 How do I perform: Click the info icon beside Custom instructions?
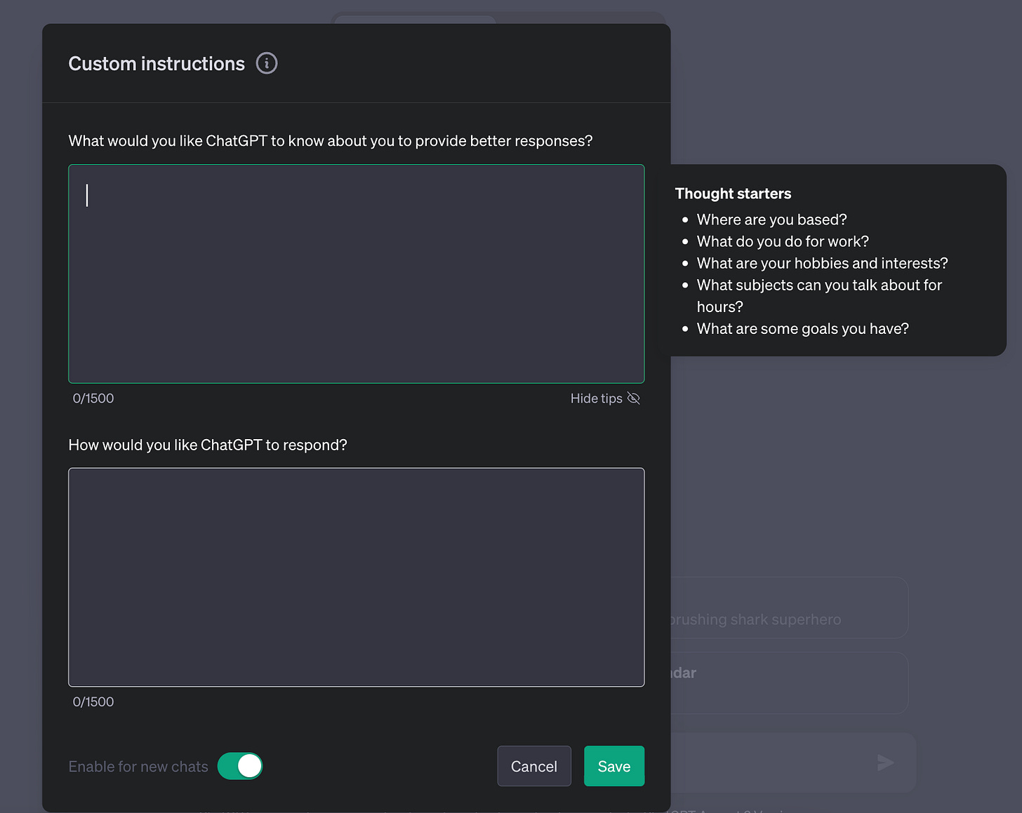tap(267, 63)
